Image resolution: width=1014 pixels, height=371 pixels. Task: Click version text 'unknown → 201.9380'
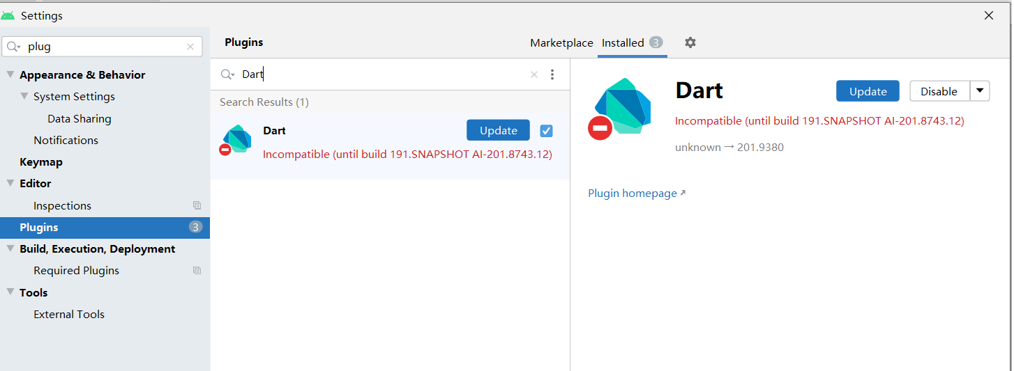(729, 147)
